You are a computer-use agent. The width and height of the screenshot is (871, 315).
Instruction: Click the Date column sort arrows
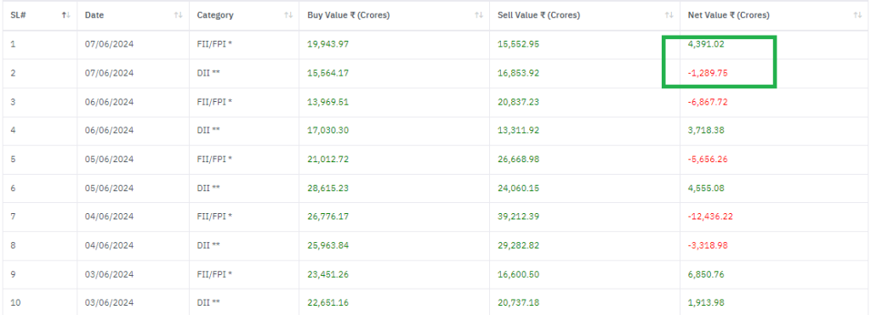coord(178,15)
